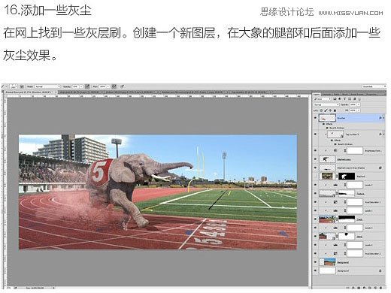Open the brush Mode dropdown in options bar
The height and width of the screenshot is (293, 391).
coord(47,86)
